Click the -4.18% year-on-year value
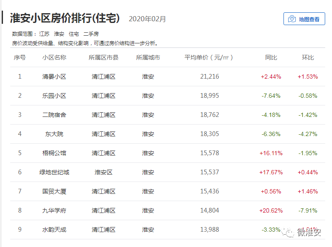 271,115
